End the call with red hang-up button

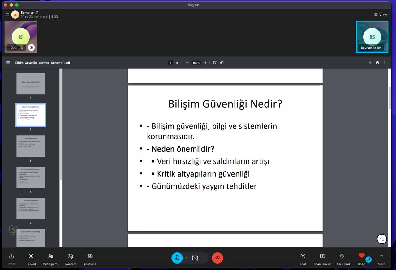click(217, 258)
